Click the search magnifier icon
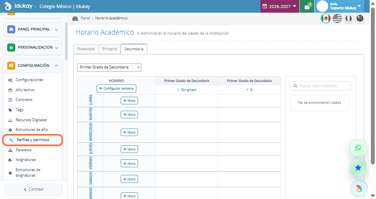Image resolution: width=376 pixels, height=199 pixels. click(296, 86)
